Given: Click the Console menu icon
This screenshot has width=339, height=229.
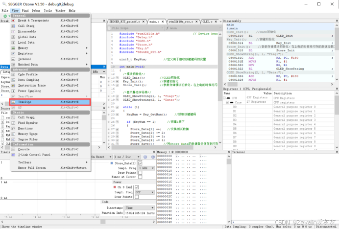Looking at the screenshot, I should (13, 149).
